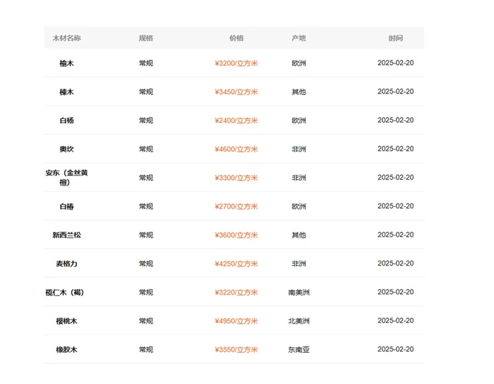Image resolution: width=494 pixels, height=384 pixels.
Task: Click 常规 spec in the 白杨 row
Action: [146, 121]
